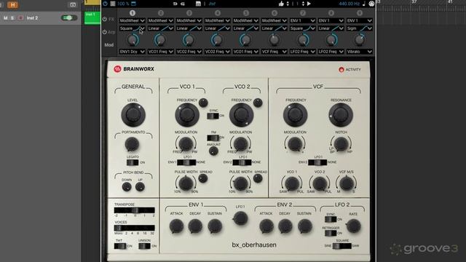The image size is (466, 262).
Task: Toggle the TMT ON switch
Action: [x=120, y=246]
